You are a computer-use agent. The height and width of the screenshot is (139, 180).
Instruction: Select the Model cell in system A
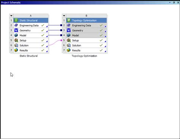[31, 36]
